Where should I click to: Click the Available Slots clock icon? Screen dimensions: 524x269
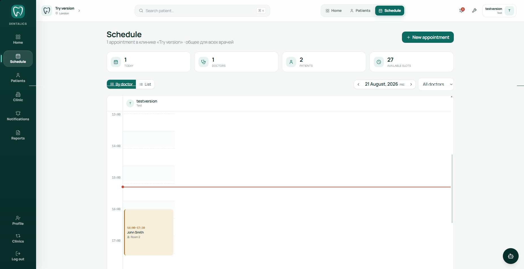click(x=379, y=62)
